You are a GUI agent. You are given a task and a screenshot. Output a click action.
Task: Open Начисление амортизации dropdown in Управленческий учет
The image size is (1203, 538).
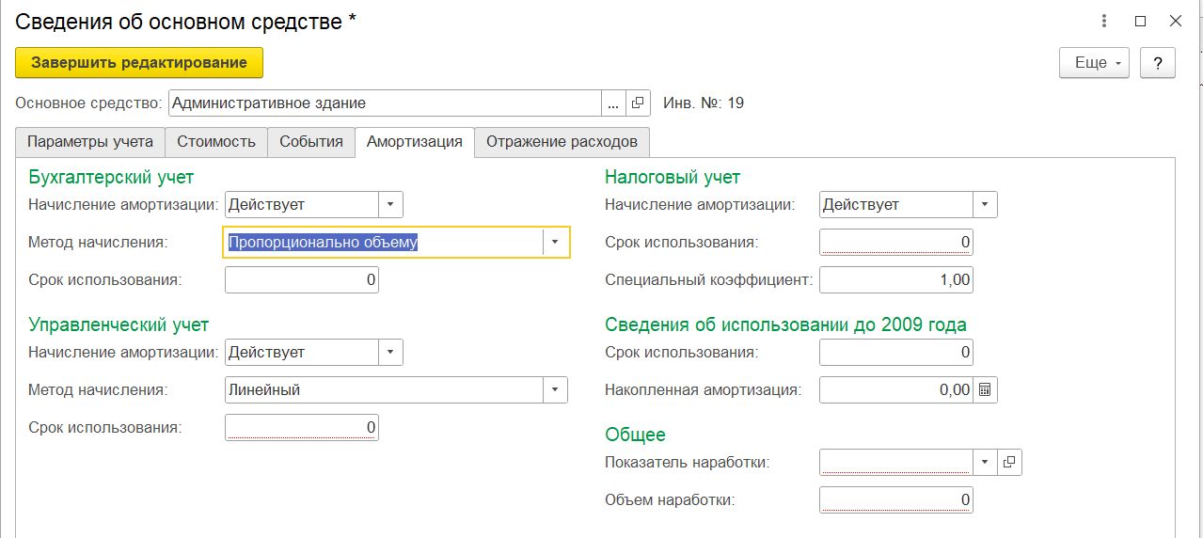click(x=390, y=352)
